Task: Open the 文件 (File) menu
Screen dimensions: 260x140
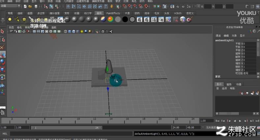Action: click(2, 1)
